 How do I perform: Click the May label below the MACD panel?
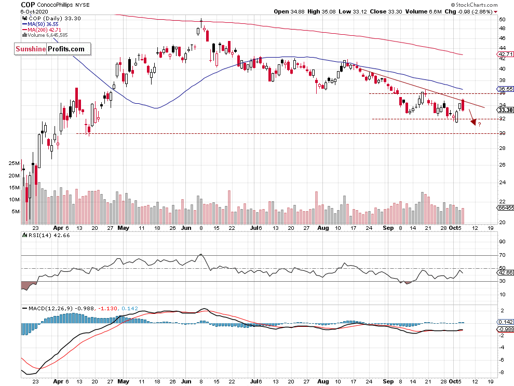[123, 381]
